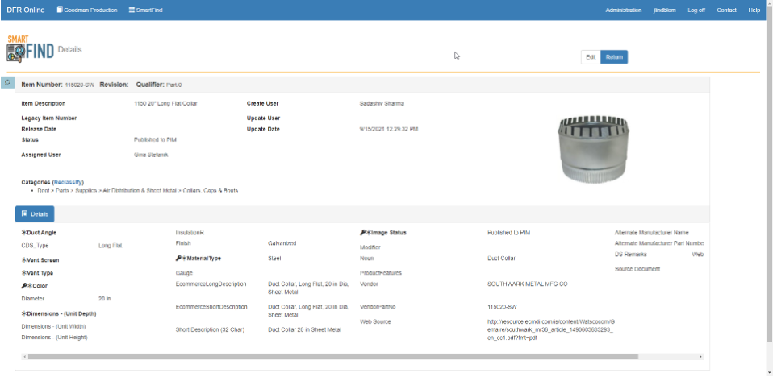
Task: Click the Source Document label
Action: (x=637, y=269)
